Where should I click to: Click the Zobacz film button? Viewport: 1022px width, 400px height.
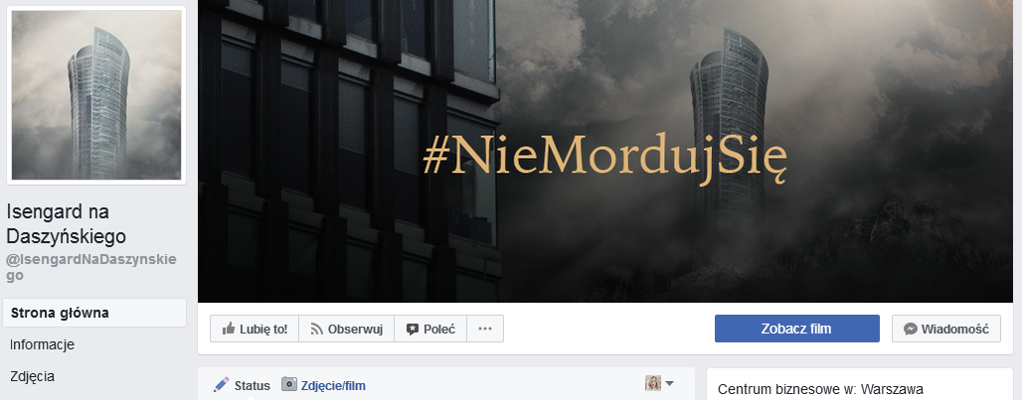coord(797,329)
